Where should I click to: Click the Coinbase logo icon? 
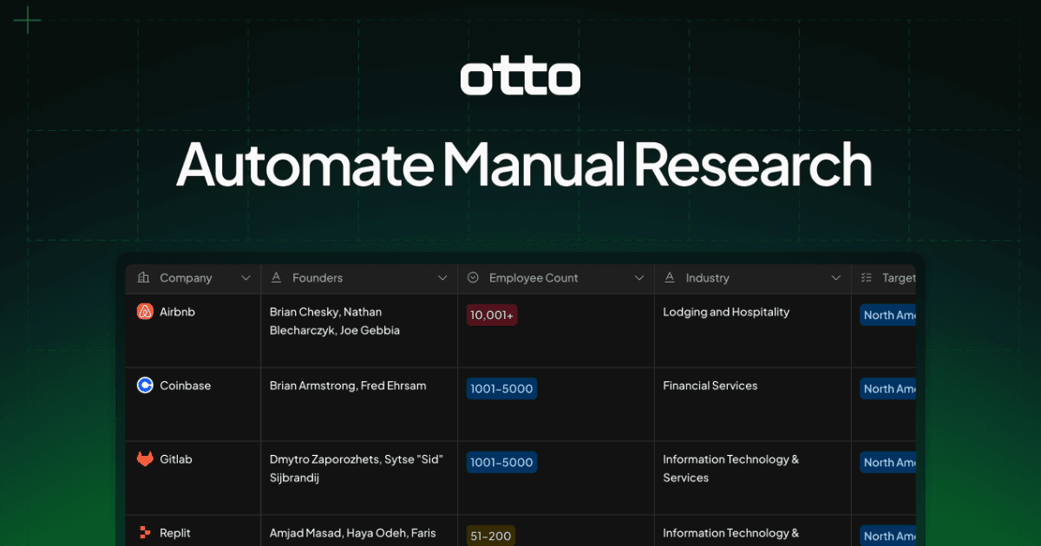pyautogui.click(x=145, y=386)
